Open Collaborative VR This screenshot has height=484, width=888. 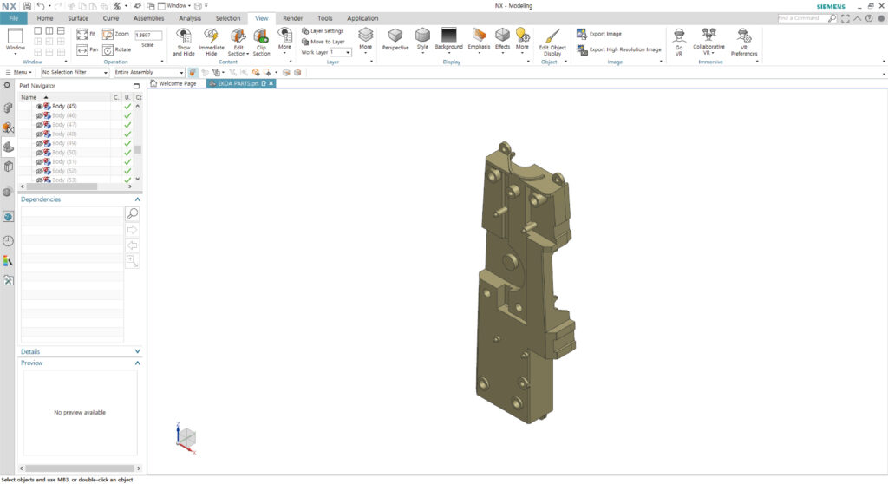pos(708,42)
